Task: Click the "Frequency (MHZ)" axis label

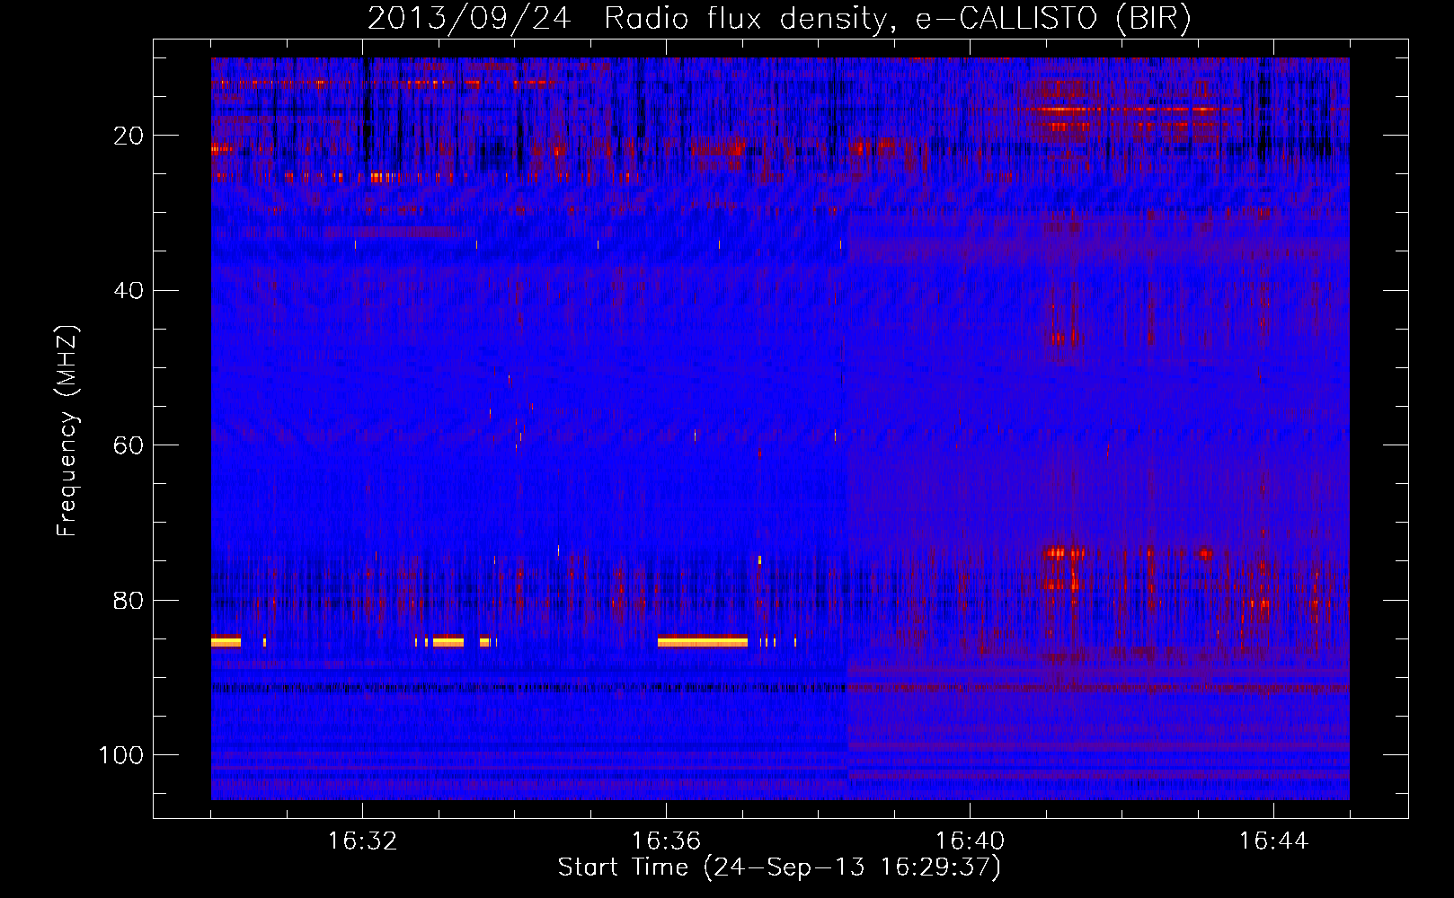Action: click(x=67, y=430)
